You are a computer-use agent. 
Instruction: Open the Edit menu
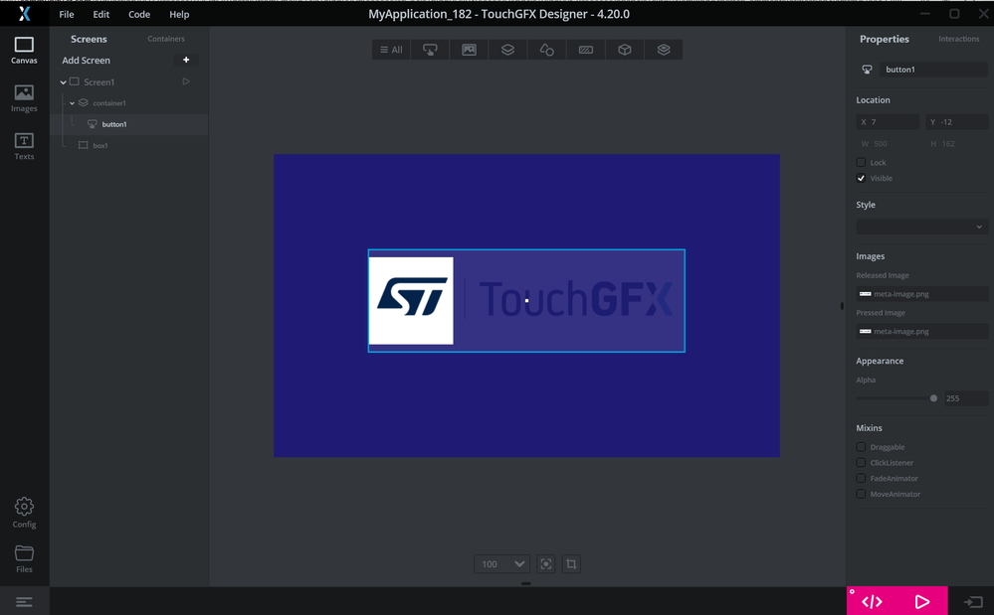pyautogui.click(x=101, y=14)
